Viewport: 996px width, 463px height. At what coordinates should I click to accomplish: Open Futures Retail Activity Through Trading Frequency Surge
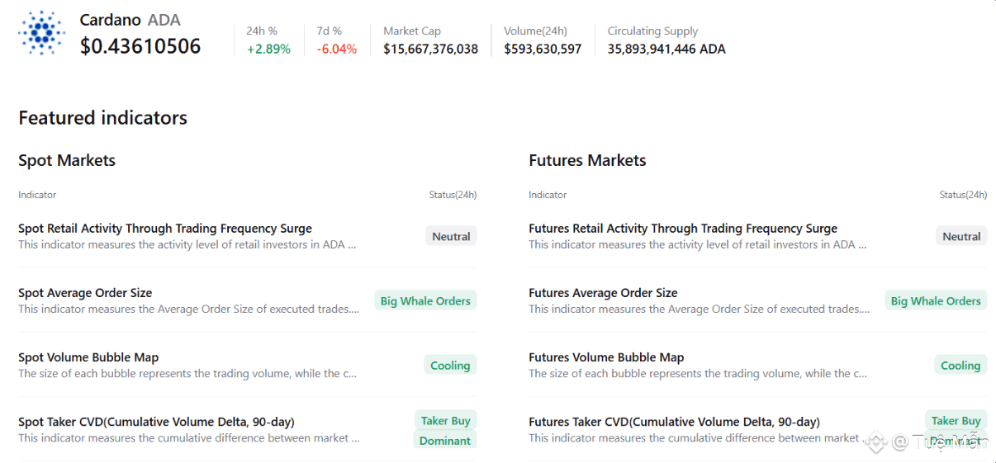click(683, 229)
